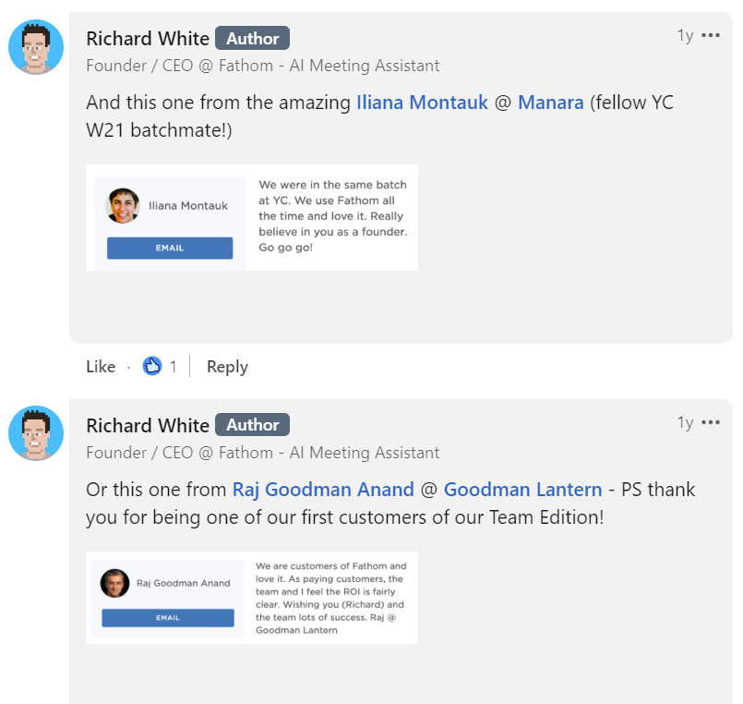Open the Raj Goodman Anand testimonial image

(252, 598)
